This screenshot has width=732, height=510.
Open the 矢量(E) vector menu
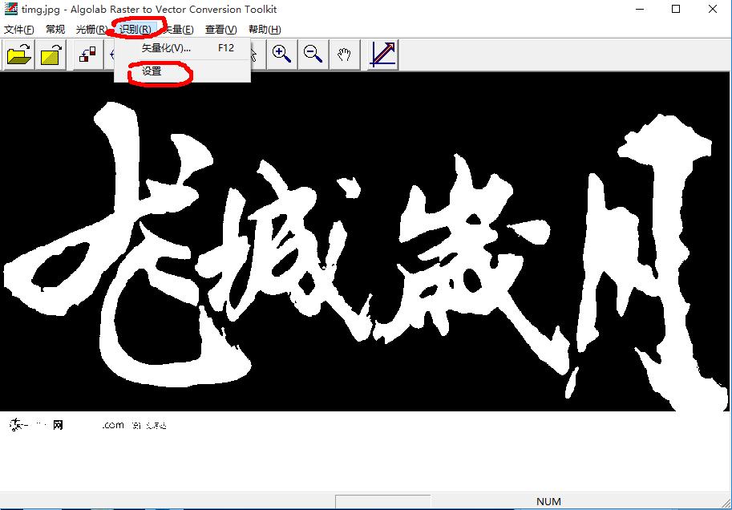178,29
